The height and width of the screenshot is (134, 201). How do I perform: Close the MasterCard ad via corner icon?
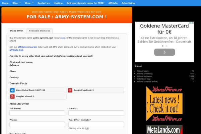(x=193, y=23)
